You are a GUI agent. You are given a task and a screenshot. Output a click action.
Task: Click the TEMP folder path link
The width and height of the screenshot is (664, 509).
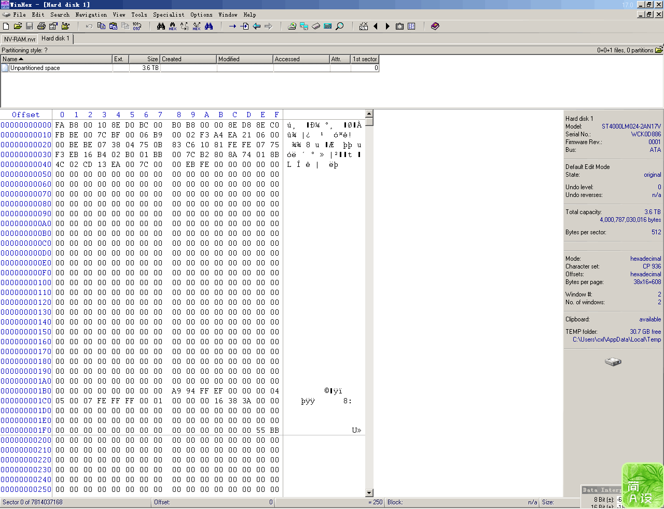[616, 340]
